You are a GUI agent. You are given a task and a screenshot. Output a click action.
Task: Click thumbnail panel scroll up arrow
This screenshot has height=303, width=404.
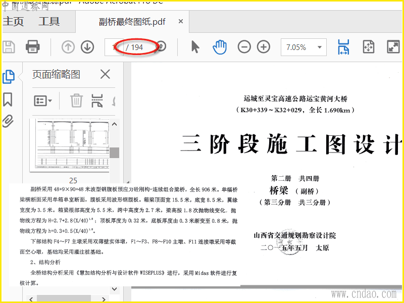coord(115,124)
